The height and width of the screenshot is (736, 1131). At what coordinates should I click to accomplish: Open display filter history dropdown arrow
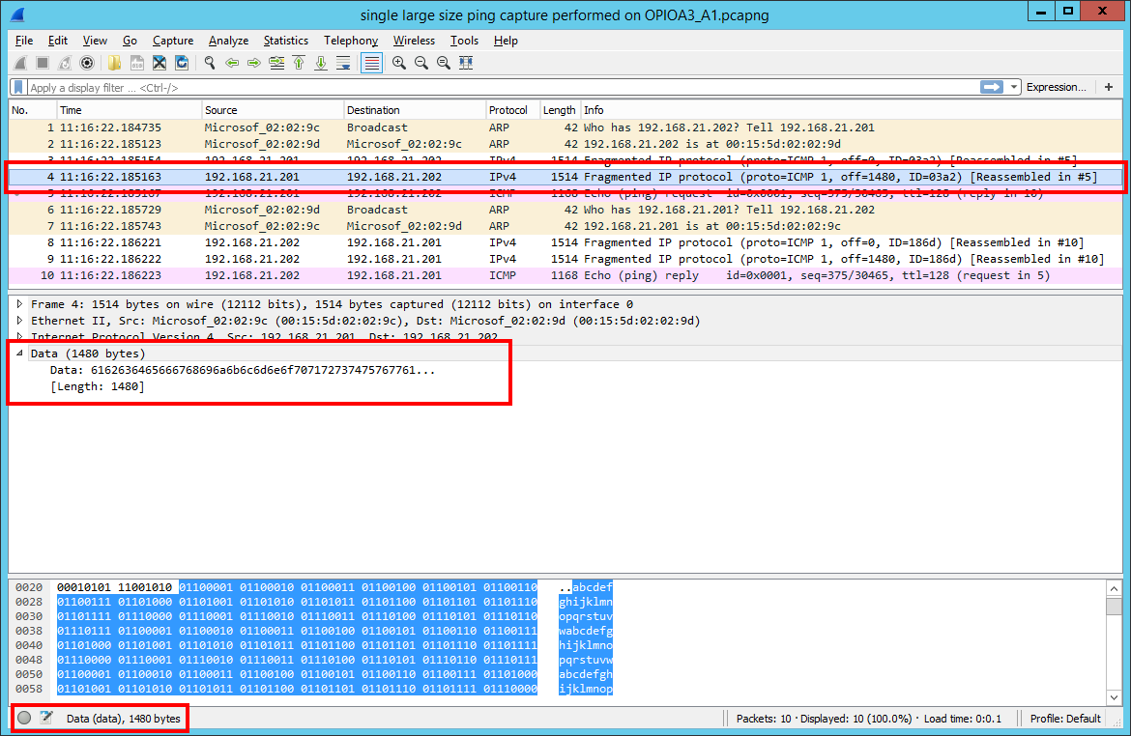(1014, 87)
